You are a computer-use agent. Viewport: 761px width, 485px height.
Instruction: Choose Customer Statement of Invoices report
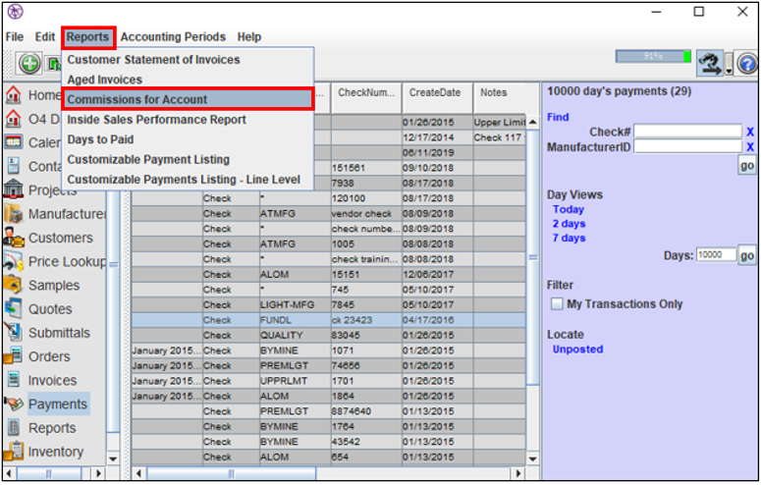(x=188, y=60)
